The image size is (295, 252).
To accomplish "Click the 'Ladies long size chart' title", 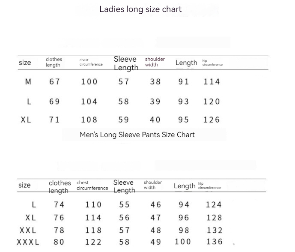I will pos(140,9).
